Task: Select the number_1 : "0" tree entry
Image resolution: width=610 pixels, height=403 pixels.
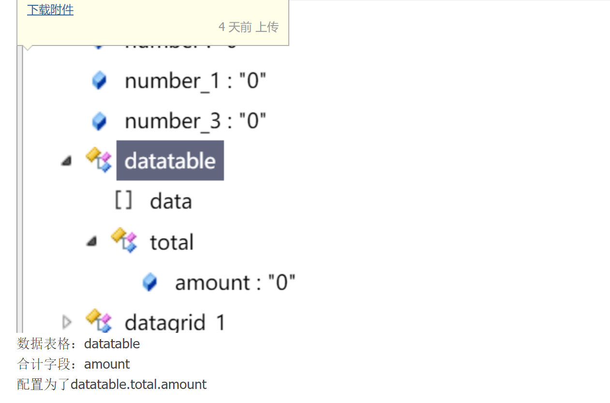Action: (x=195, y=81)
